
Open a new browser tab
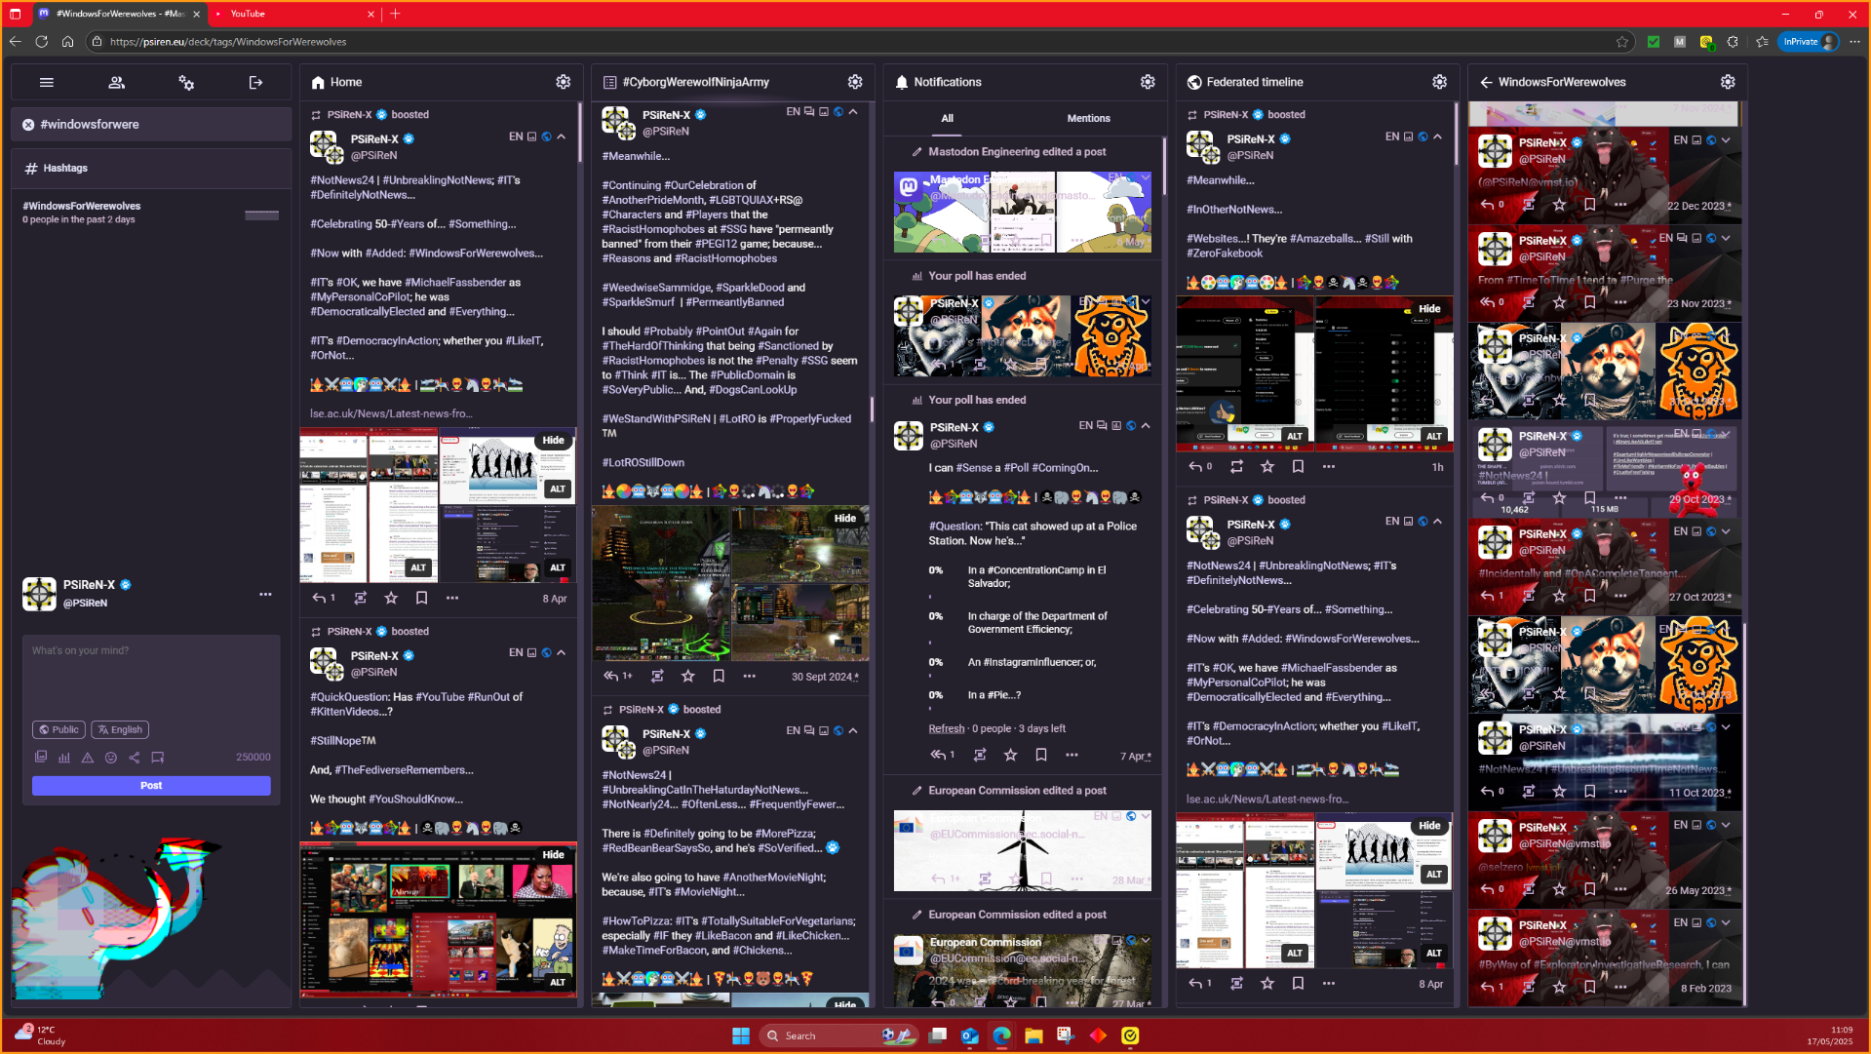tap(395, 14)
